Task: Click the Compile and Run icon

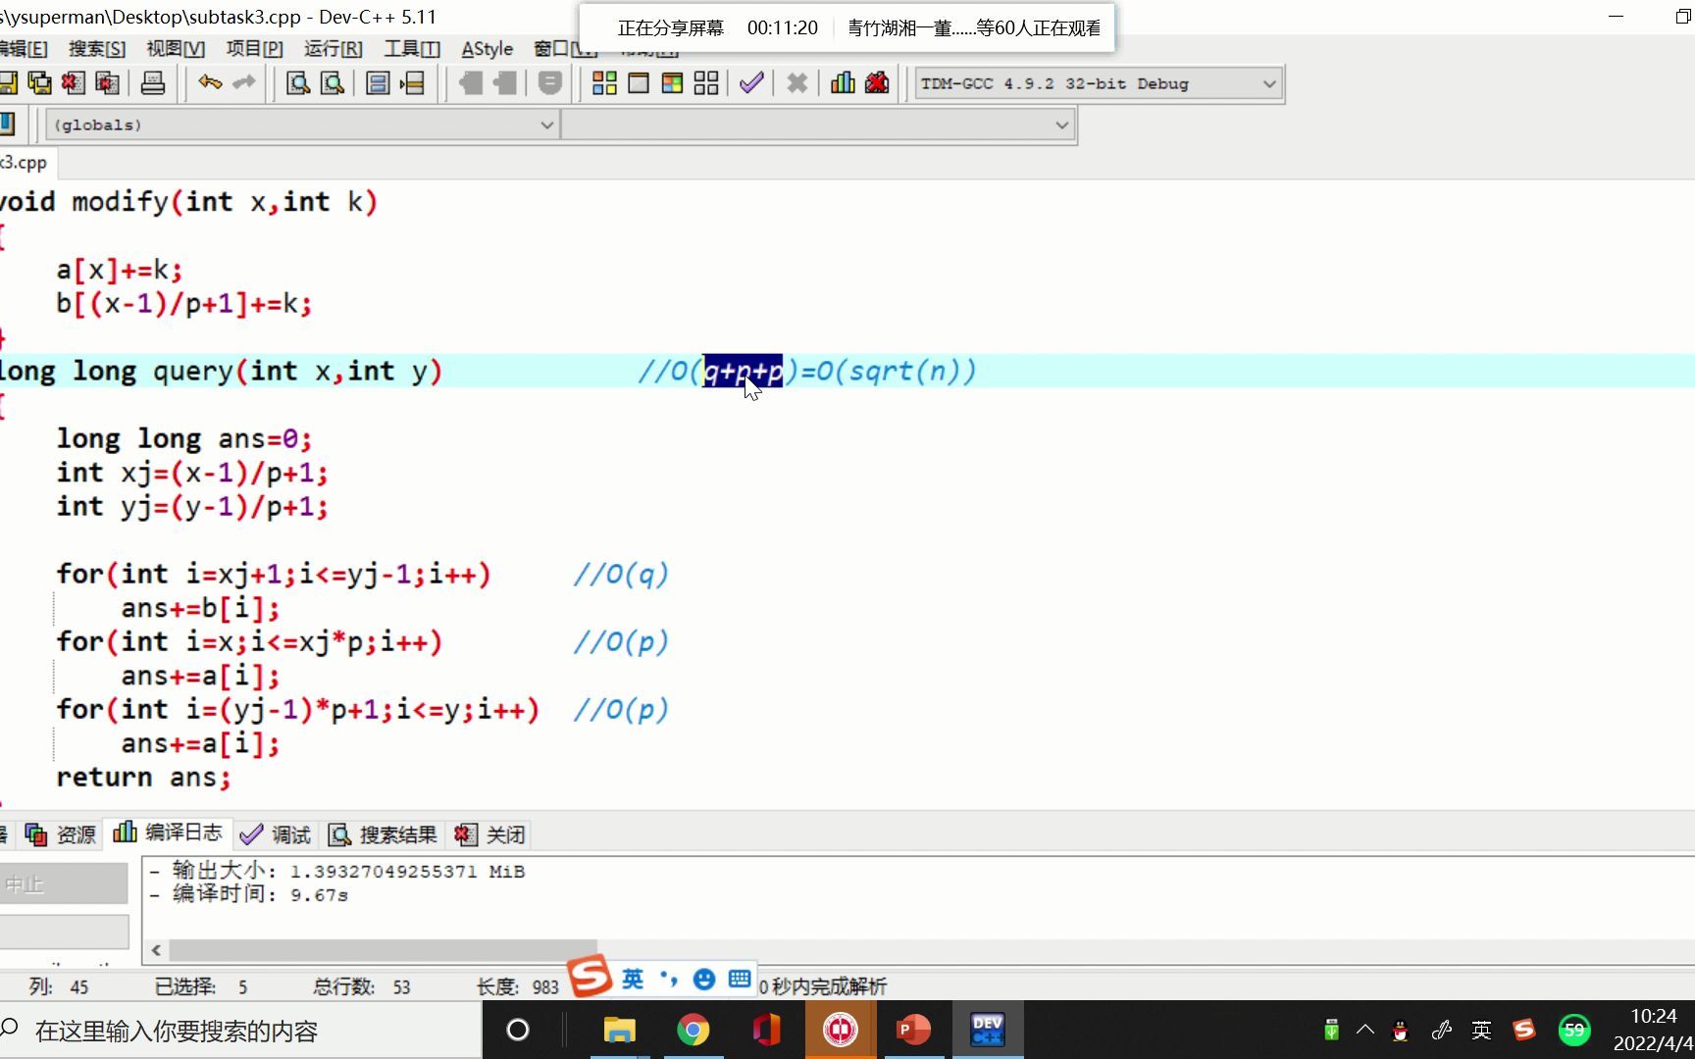Action: [672, 83]
